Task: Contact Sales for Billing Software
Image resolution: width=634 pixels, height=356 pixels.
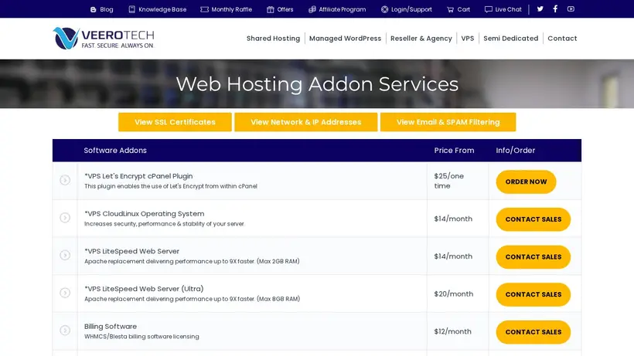Action: point(533,332)
